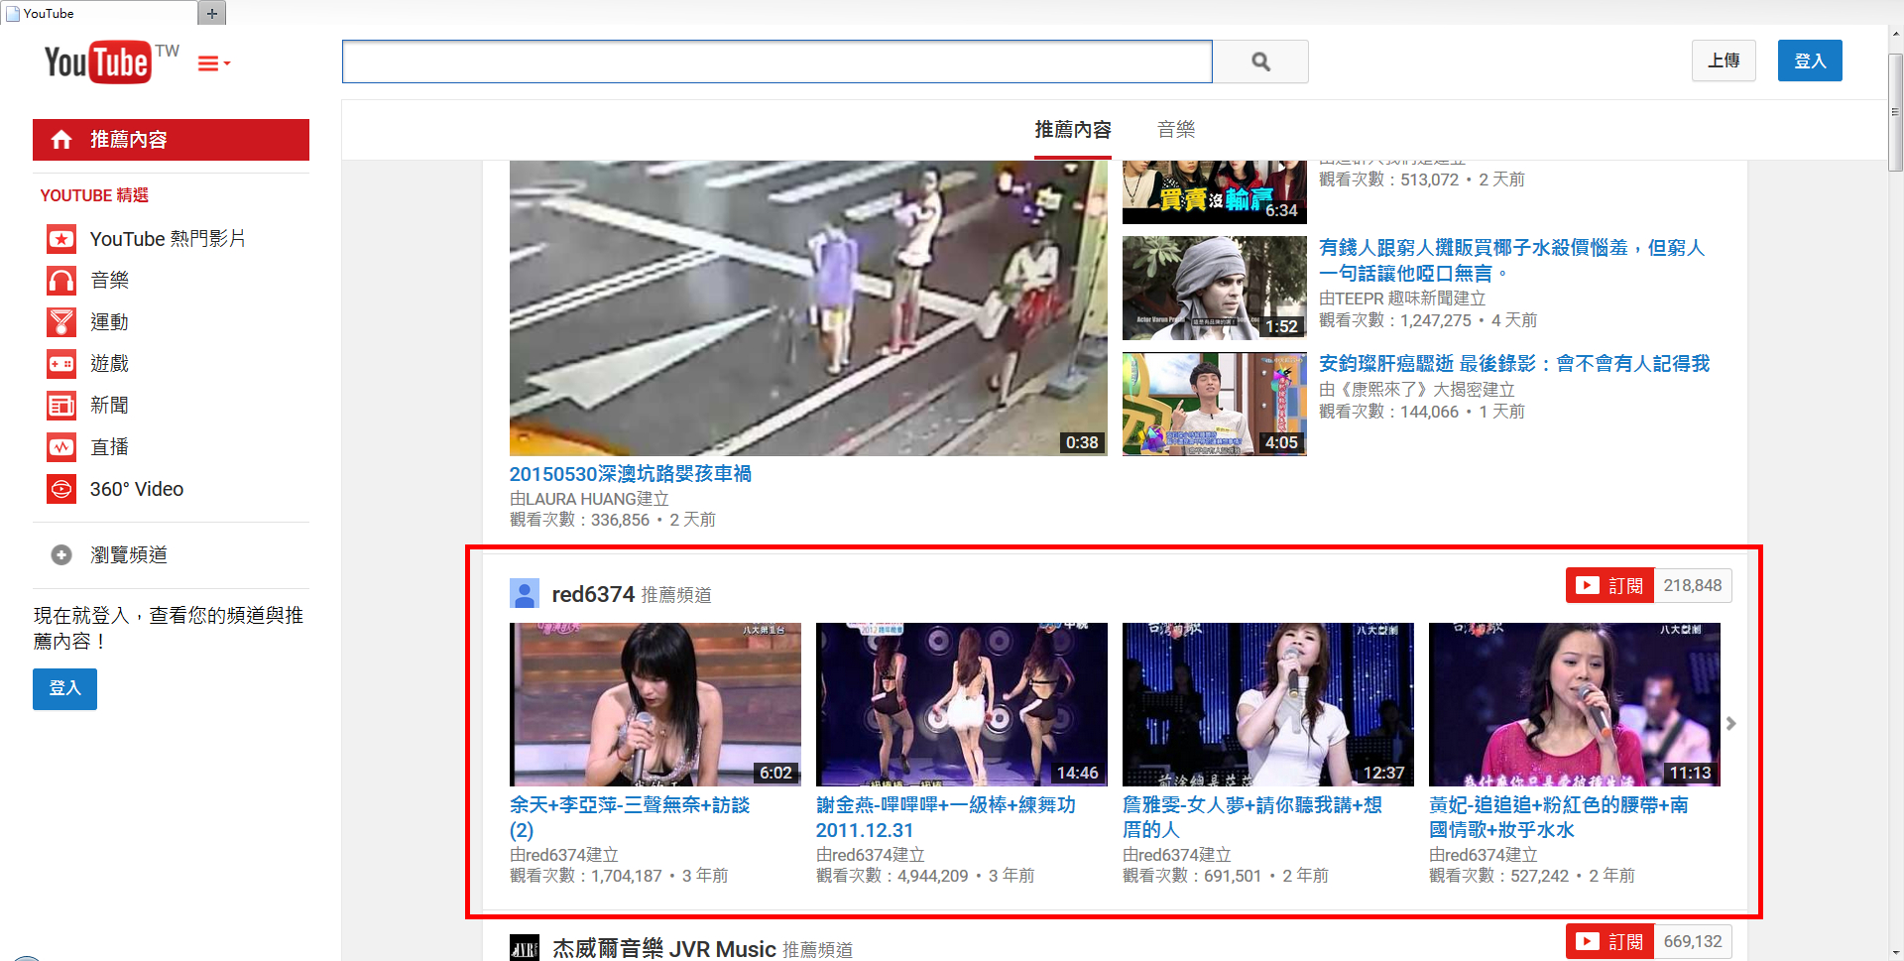The image size is (1904, 961).
Task: Open title 黃妃-追追追+粉紅色的腰帶
Action: click(1559, 817)
